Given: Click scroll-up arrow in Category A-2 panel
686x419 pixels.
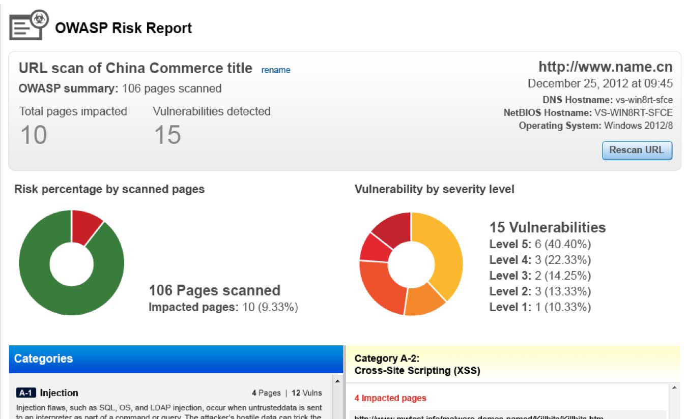Looking at the screenshot, I should [x=675, y=387].
